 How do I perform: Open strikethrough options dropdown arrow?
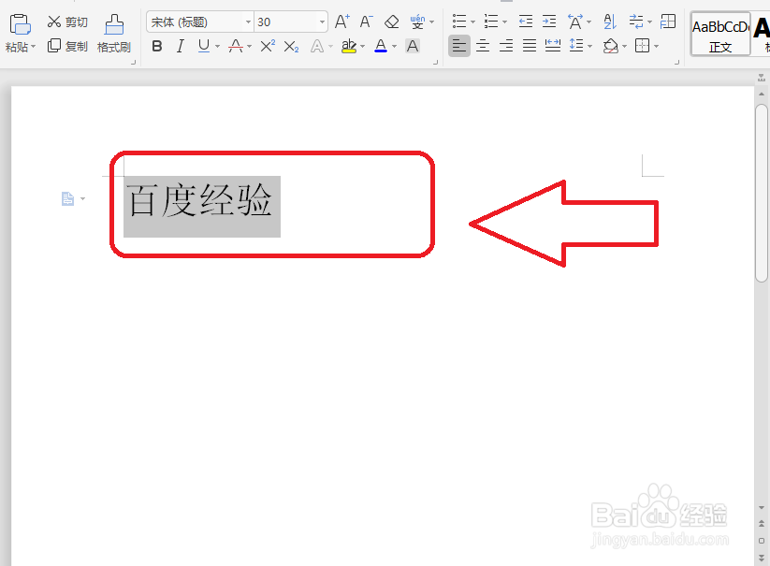pyautogui.click(x=250, y=47)
